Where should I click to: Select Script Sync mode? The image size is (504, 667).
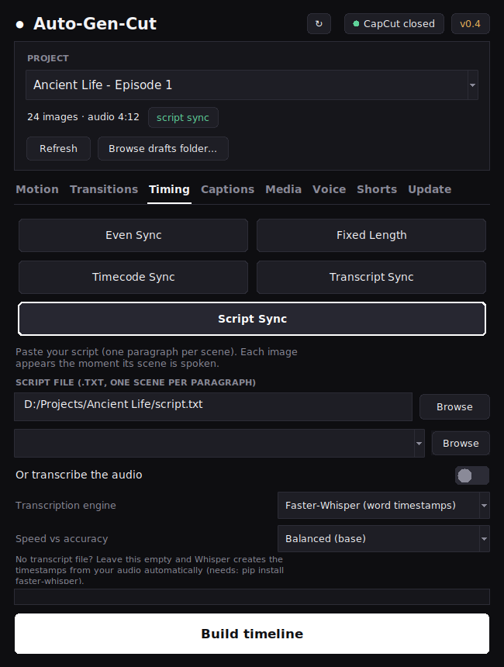coord(252,319)
